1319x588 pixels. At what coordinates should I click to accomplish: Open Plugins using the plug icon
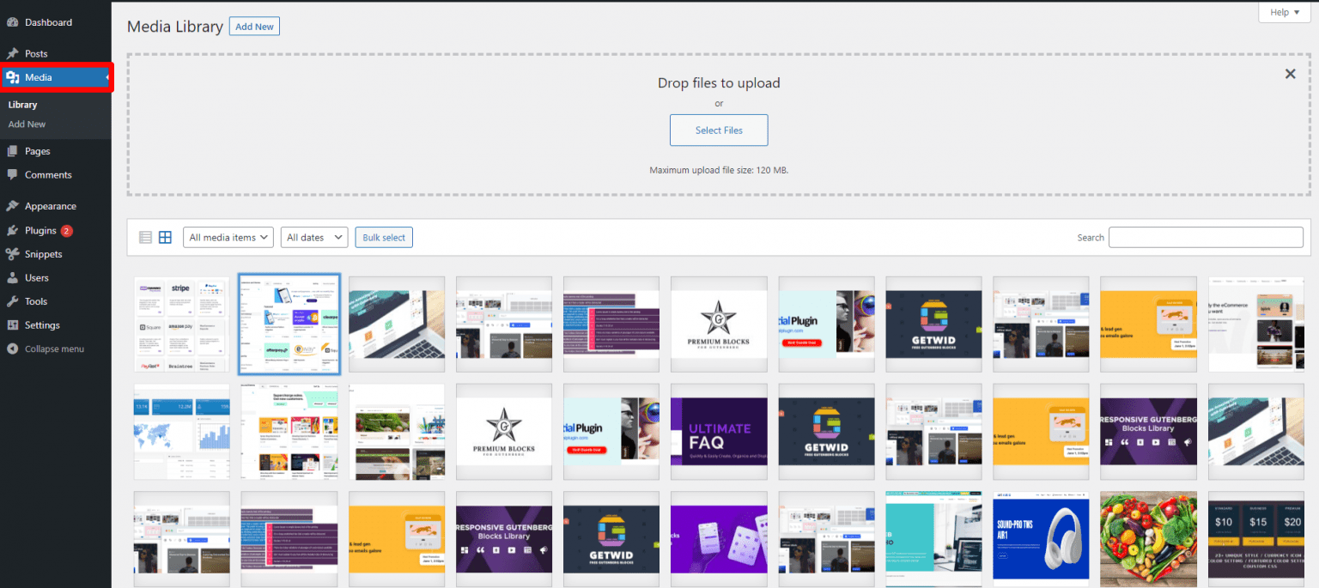12,230
